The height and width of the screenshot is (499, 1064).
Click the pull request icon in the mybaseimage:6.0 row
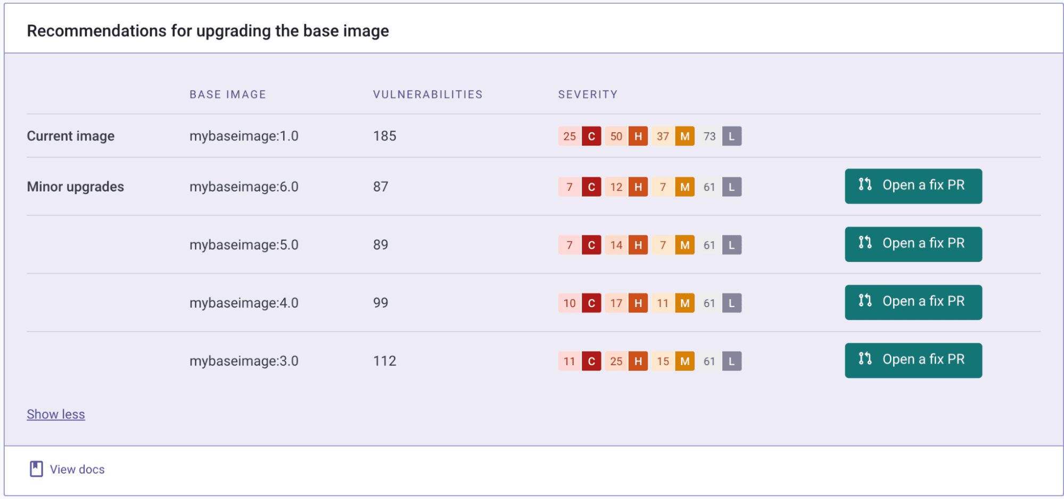[x=865, y=184]
